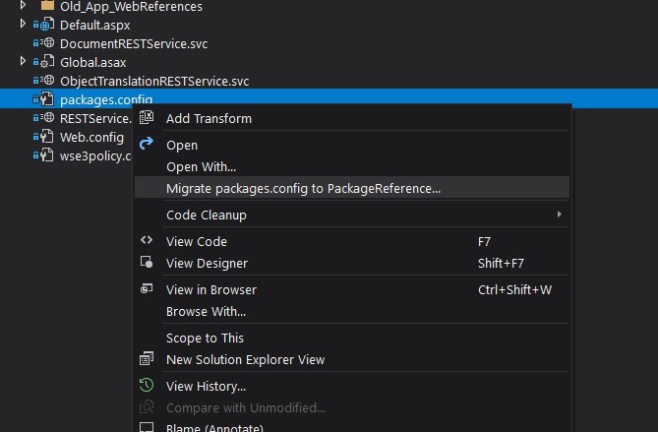
Task: Click the View in Browser icon
Action: (147, 289)
